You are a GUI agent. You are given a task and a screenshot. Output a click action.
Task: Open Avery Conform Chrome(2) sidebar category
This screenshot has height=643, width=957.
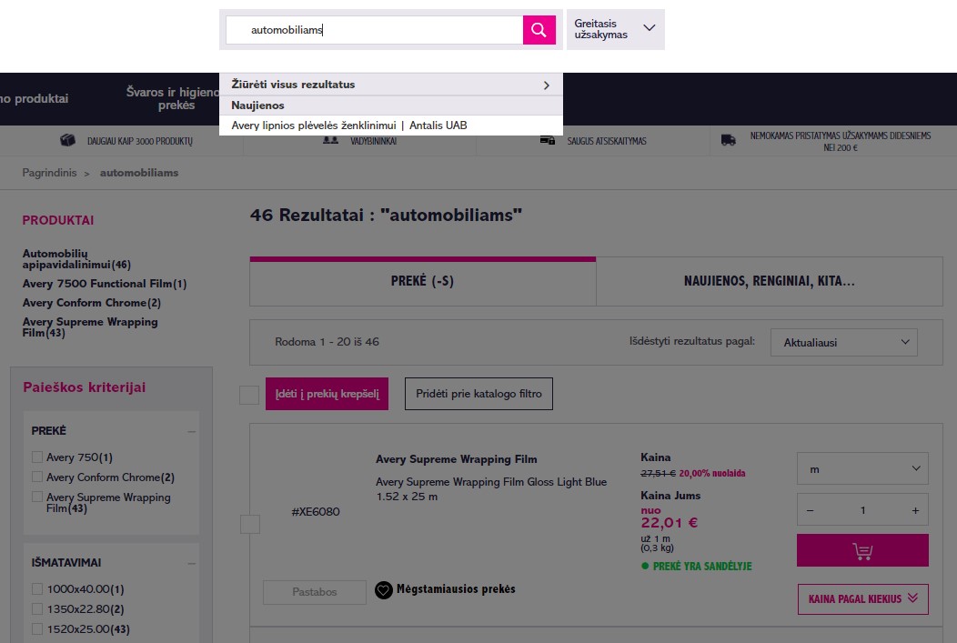point(92,303)
